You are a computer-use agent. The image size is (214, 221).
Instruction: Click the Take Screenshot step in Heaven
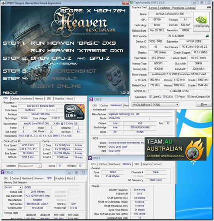[x=64, y=71]
